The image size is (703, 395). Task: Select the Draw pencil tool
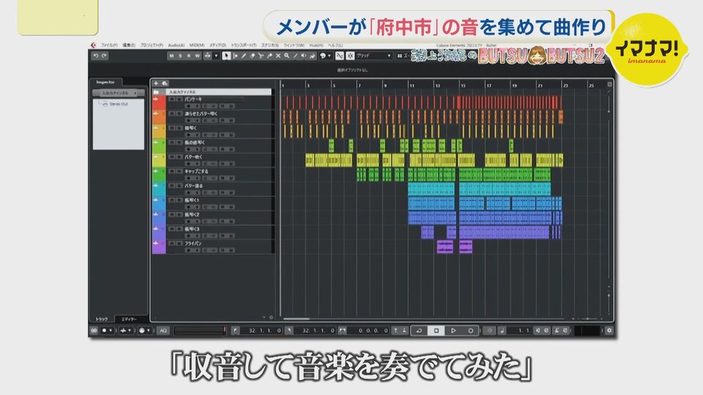[243, 56]
